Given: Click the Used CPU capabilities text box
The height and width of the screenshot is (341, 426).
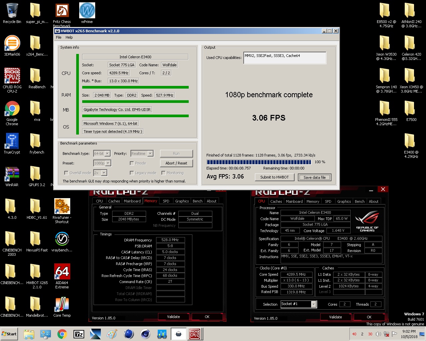Looking at the screenshot, I should pos(285,58).
